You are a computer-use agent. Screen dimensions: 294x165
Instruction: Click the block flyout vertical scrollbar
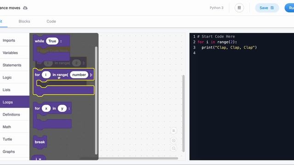click(96, 100)
